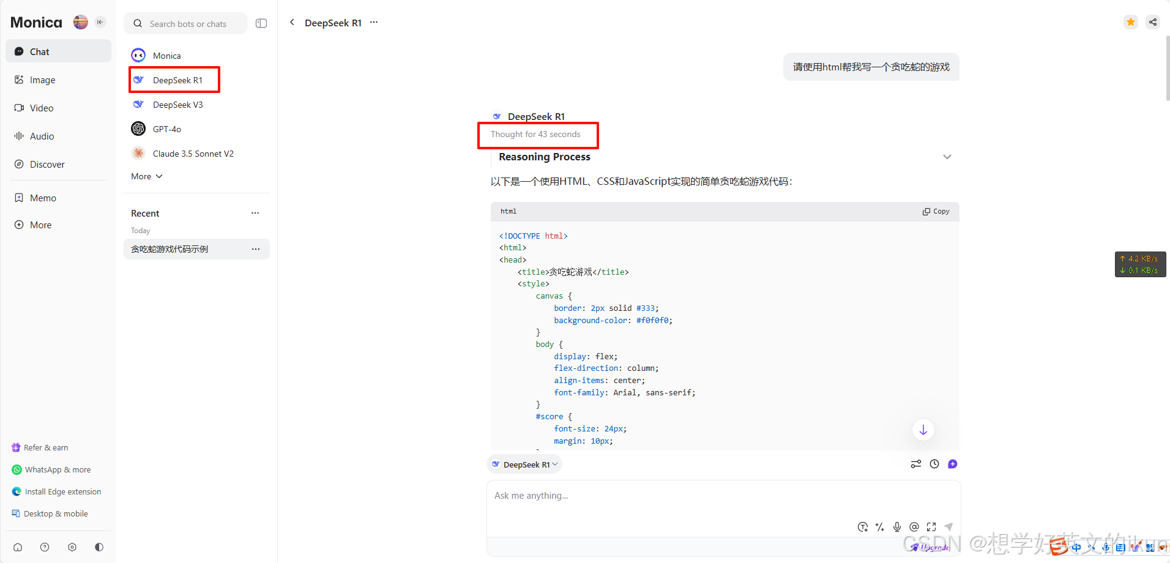The height and width of the screenshot is (563, 1170).
Task: Open the prompt enhance T icon in input box
Action: pyautogui.click(x=863, y=527)
